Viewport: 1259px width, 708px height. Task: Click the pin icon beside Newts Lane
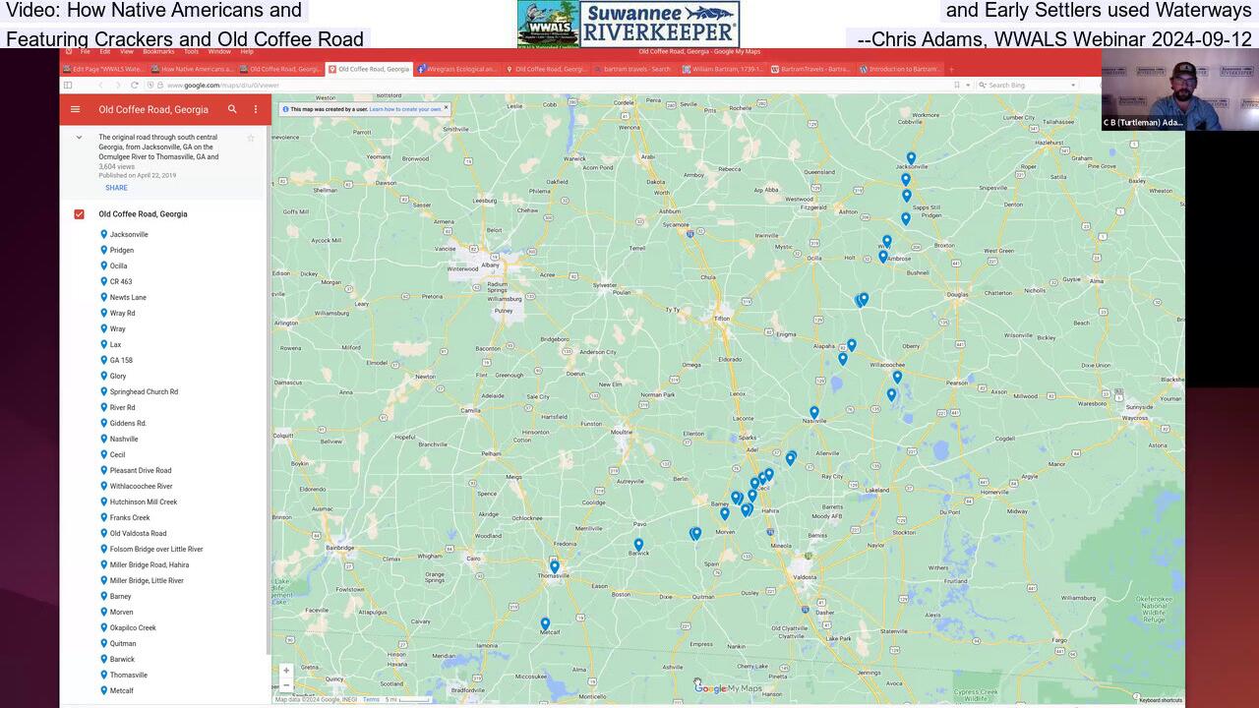pyautogui.click(x=103, y=297)
